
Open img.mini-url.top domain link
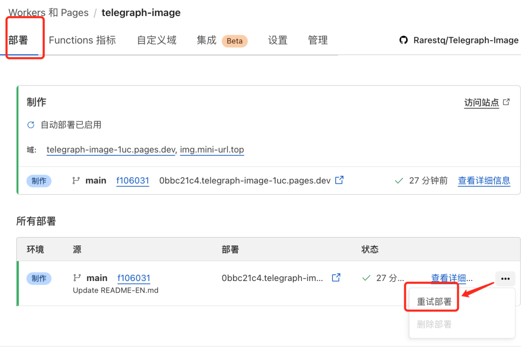tap(212, 150)
